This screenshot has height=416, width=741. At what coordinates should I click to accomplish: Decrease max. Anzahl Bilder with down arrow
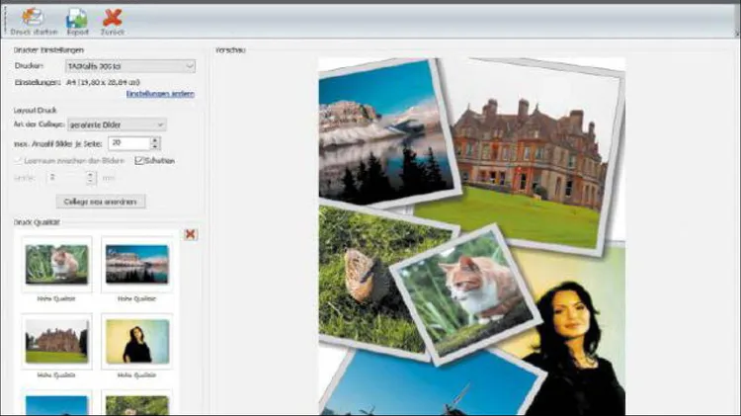pos(155,146)
